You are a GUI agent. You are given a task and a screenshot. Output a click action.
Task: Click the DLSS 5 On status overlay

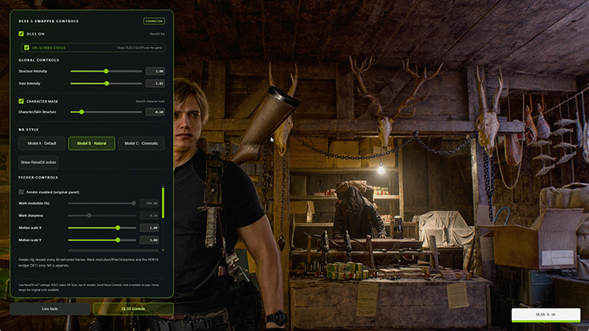pos(546,315)
